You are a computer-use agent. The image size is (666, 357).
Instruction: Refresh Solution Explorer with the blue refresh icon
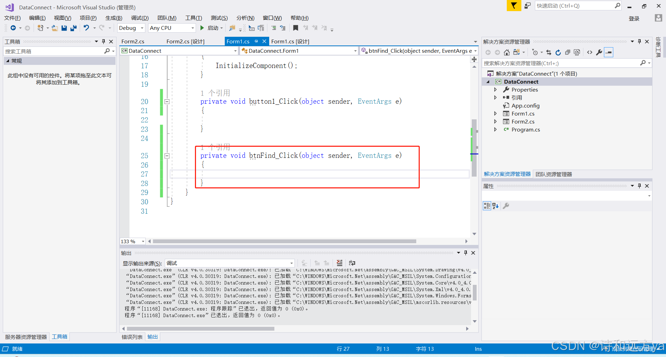click(558, 52)
